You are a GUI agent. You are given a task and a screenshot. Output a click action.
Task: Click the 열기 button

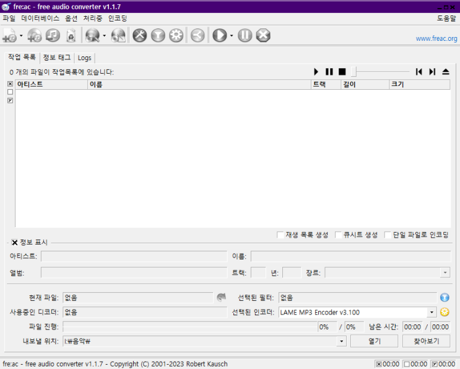pos(374,341)
